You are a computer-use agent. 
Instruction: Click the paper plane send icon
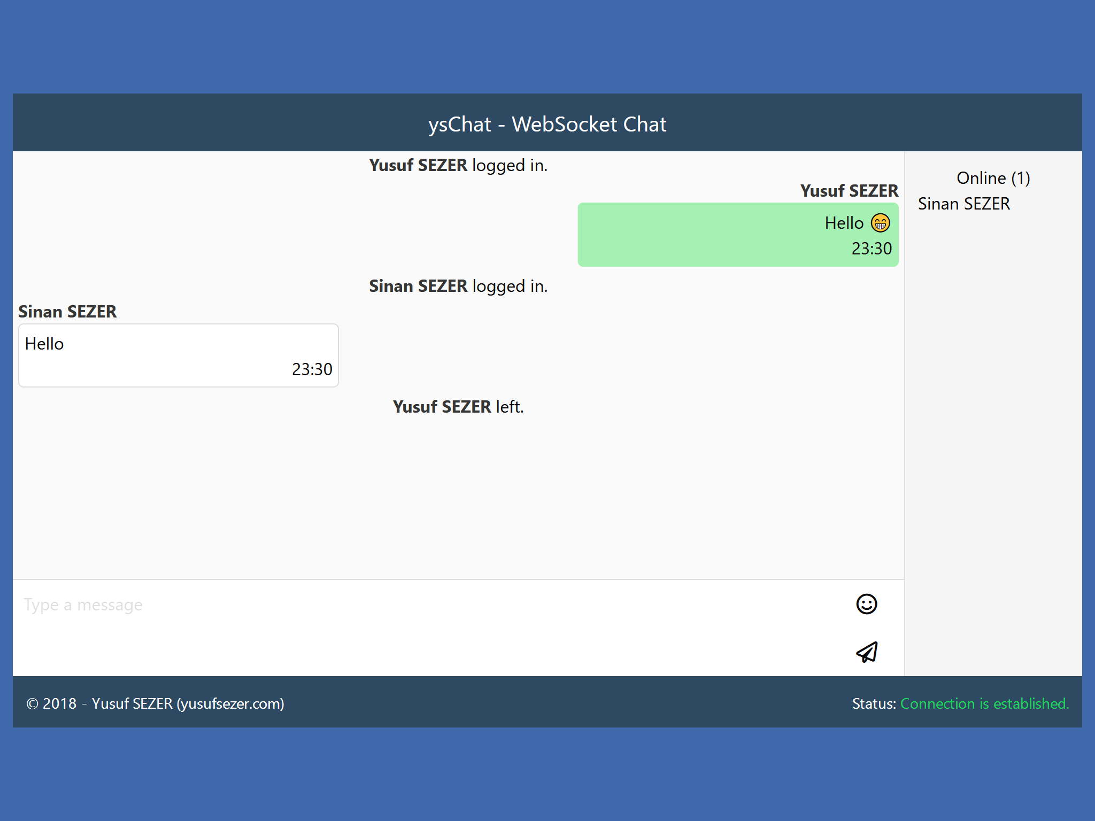[867, 652]
